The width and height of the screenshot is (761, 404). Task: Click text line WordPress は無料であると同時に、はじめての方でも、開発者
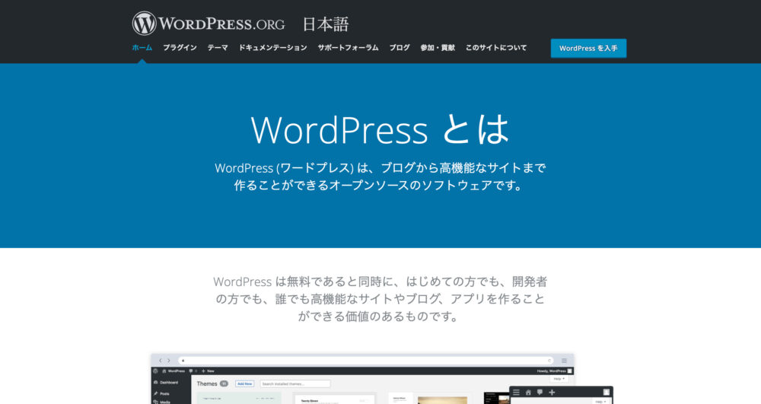coord(380,282)
